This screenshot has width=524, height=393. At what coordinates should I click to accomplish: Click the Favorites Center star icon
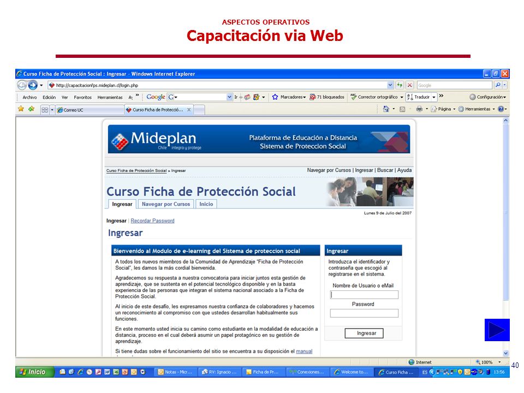click(21, 109)
